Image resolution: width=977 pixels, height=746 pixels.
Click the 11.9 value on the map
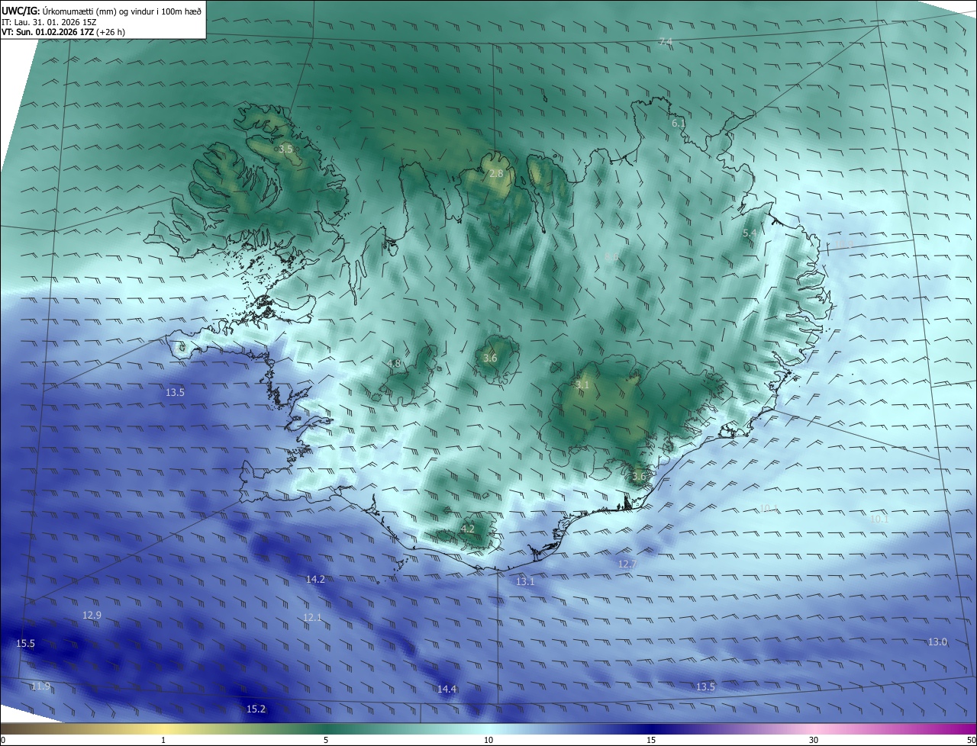[40, 687]
